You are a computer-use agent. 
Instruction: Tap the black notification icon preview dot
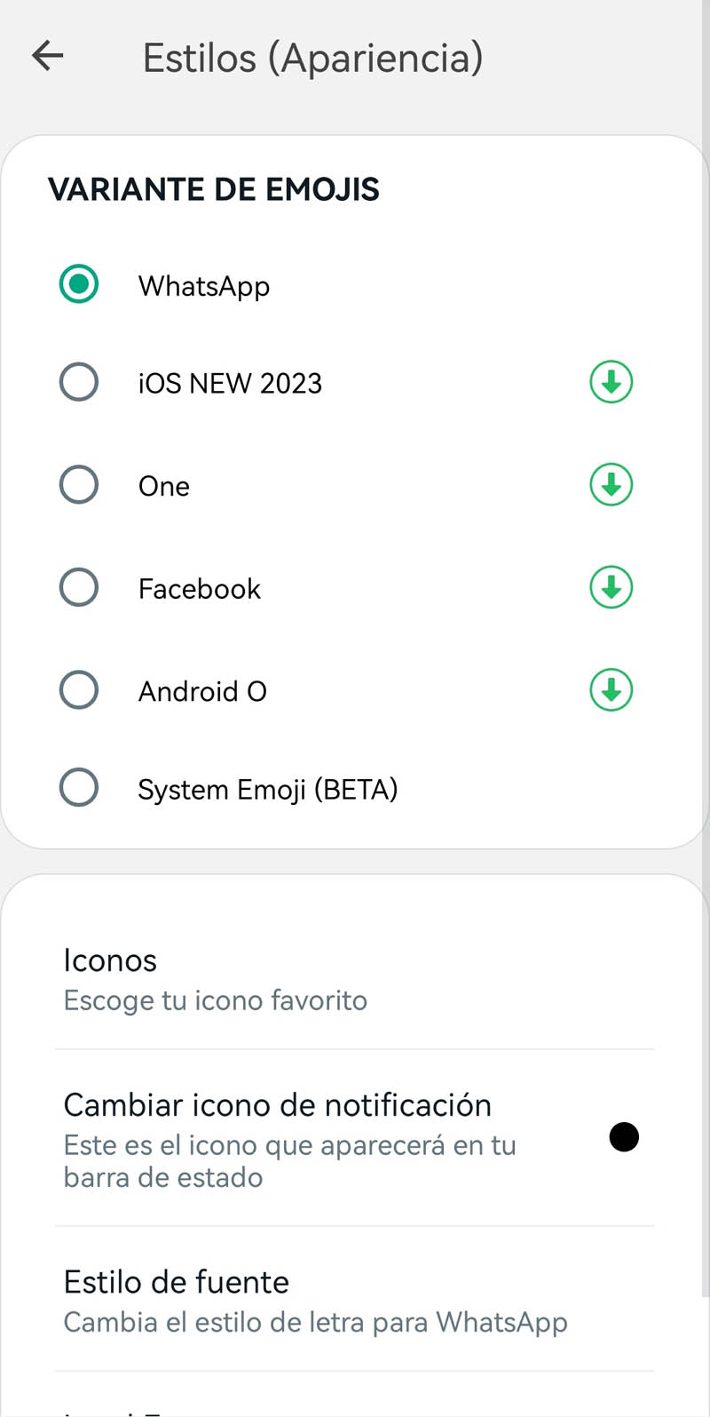coord(624,1137)
